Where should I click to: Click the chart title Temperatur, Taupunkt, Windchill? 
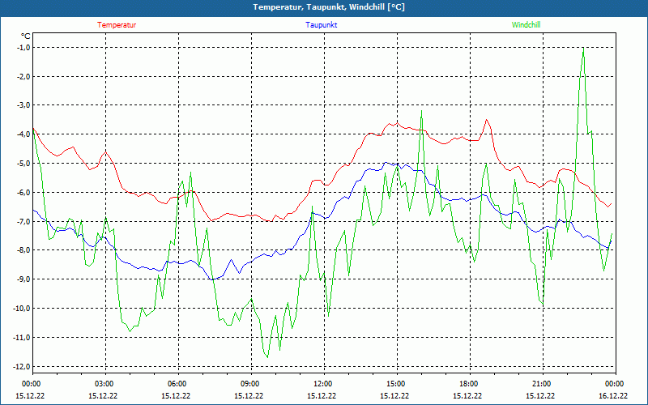pos(329,7)
